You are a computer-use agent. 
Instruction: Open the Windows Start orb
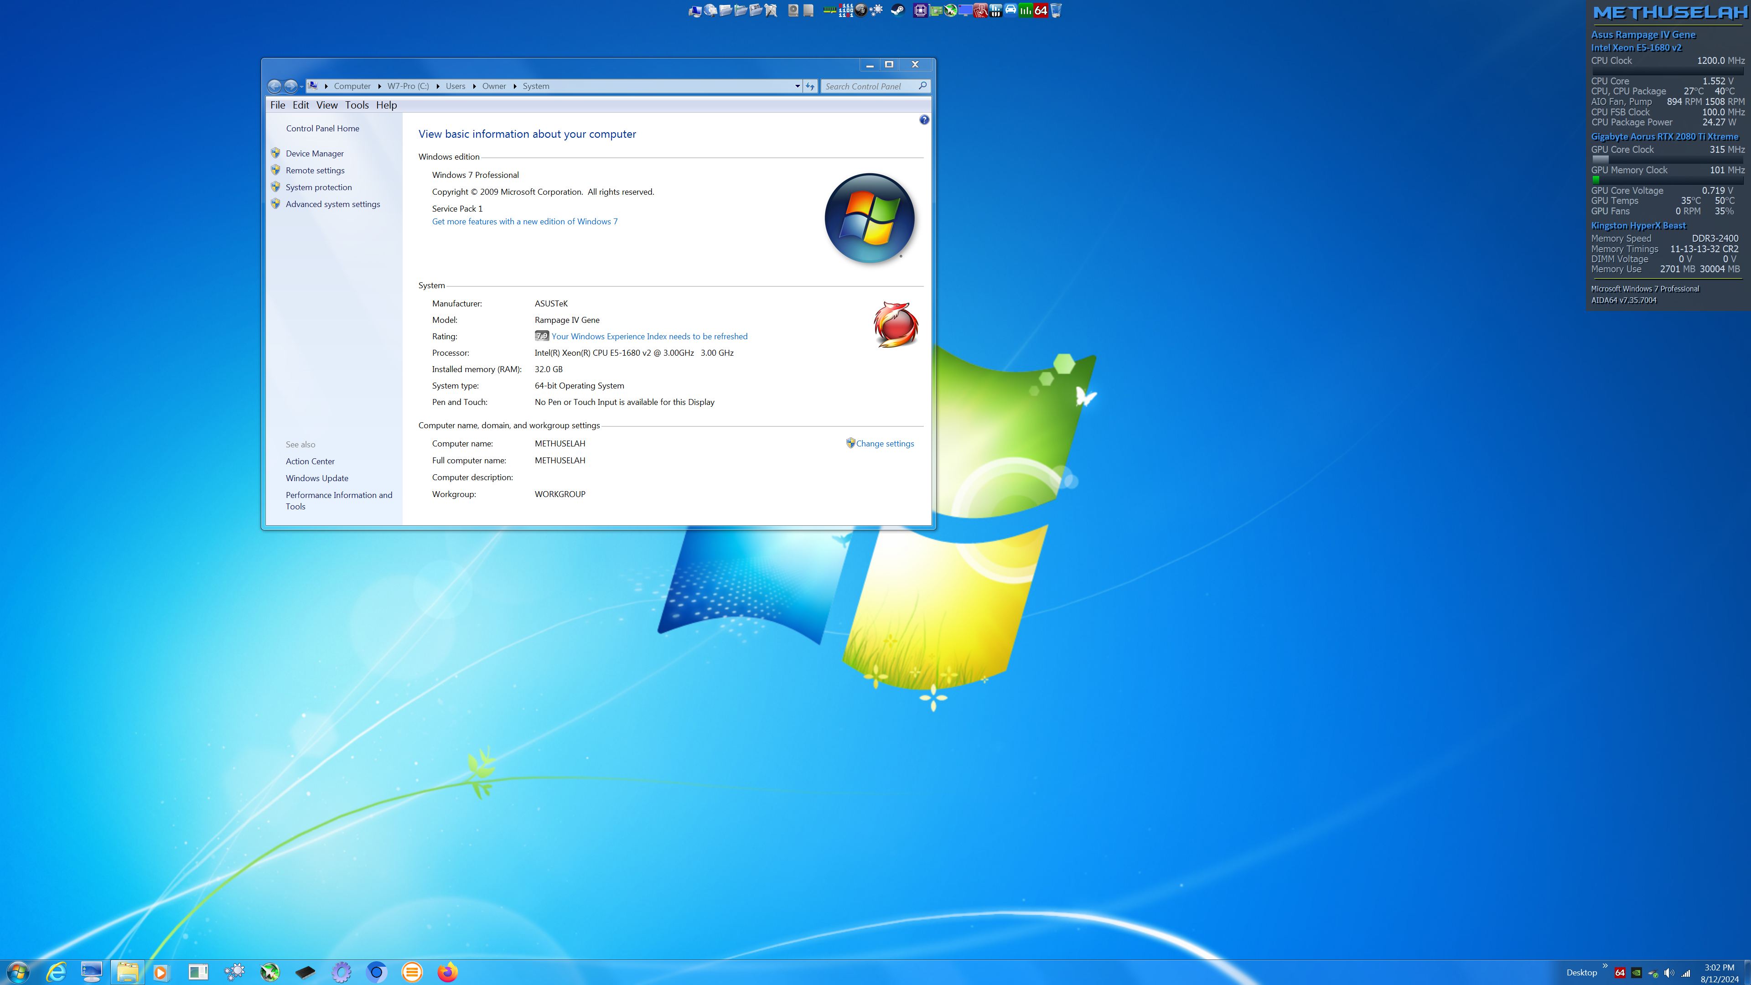click(18, 971)
